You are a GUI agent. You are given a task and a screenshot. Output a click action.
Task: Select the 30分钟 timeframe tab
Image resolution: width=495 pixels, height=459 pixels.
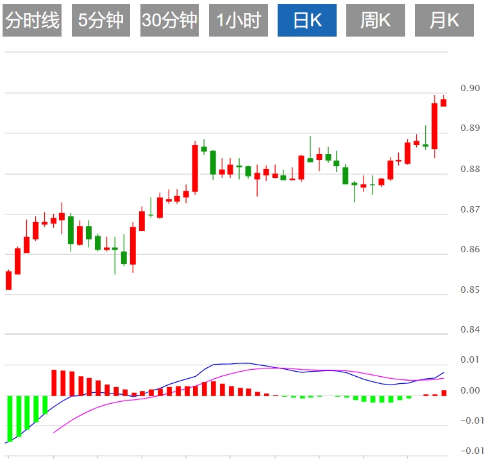[169, 21]
